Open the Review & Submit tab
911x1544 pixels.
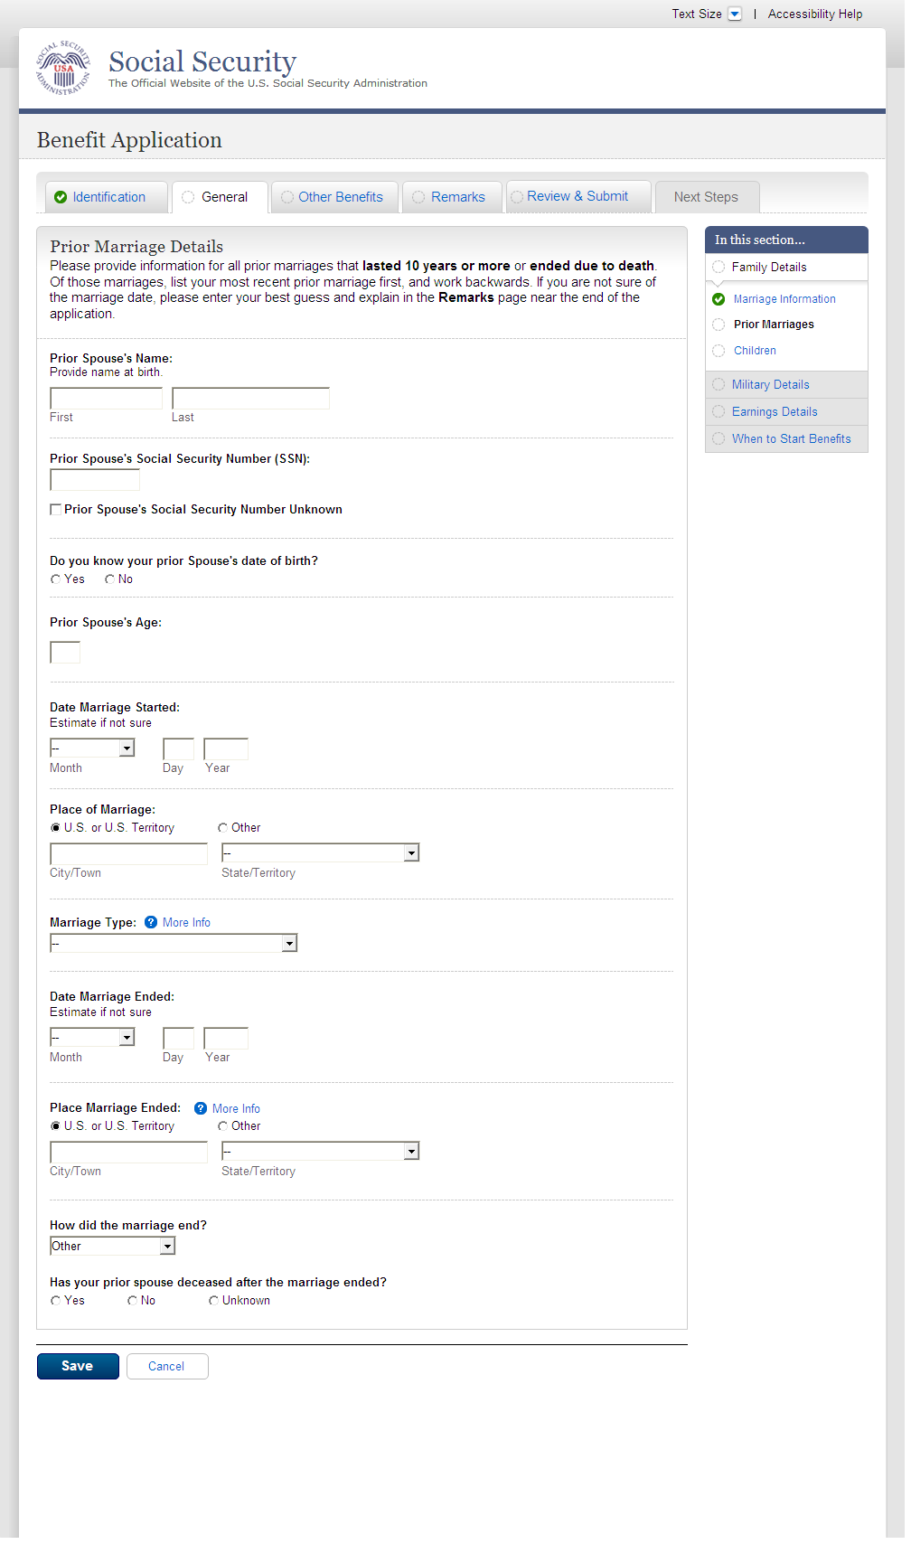577,196
